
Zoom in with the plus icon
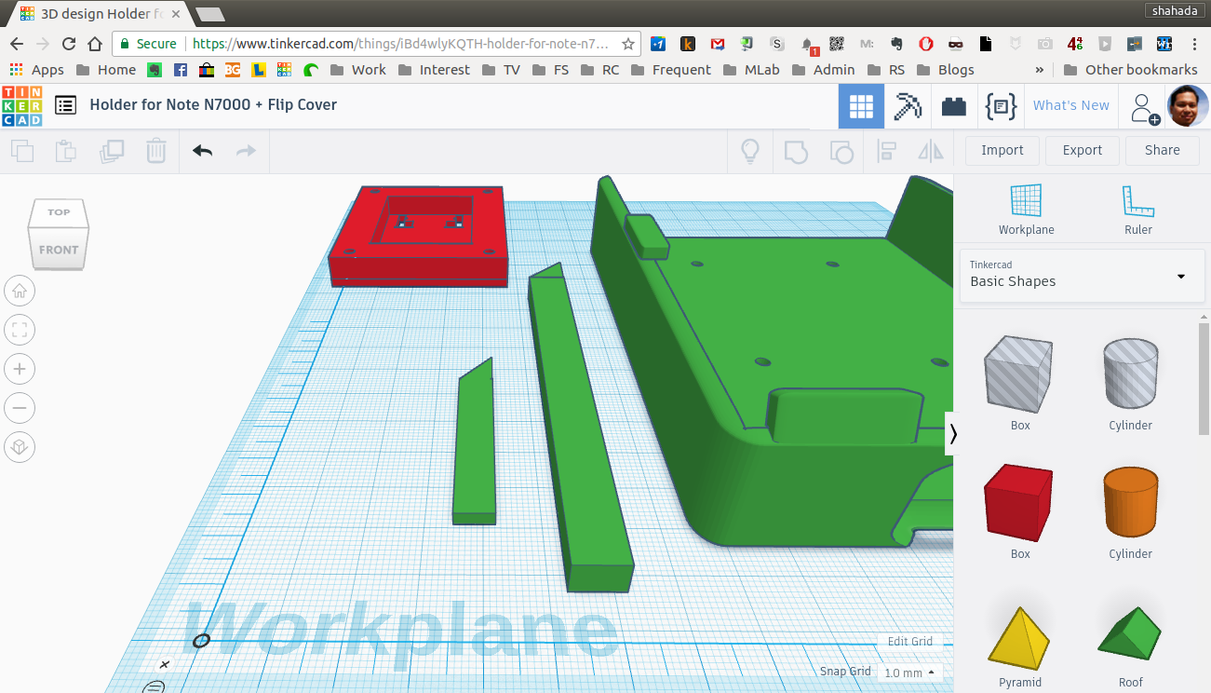pyautogui.click(x=20, y=369)
